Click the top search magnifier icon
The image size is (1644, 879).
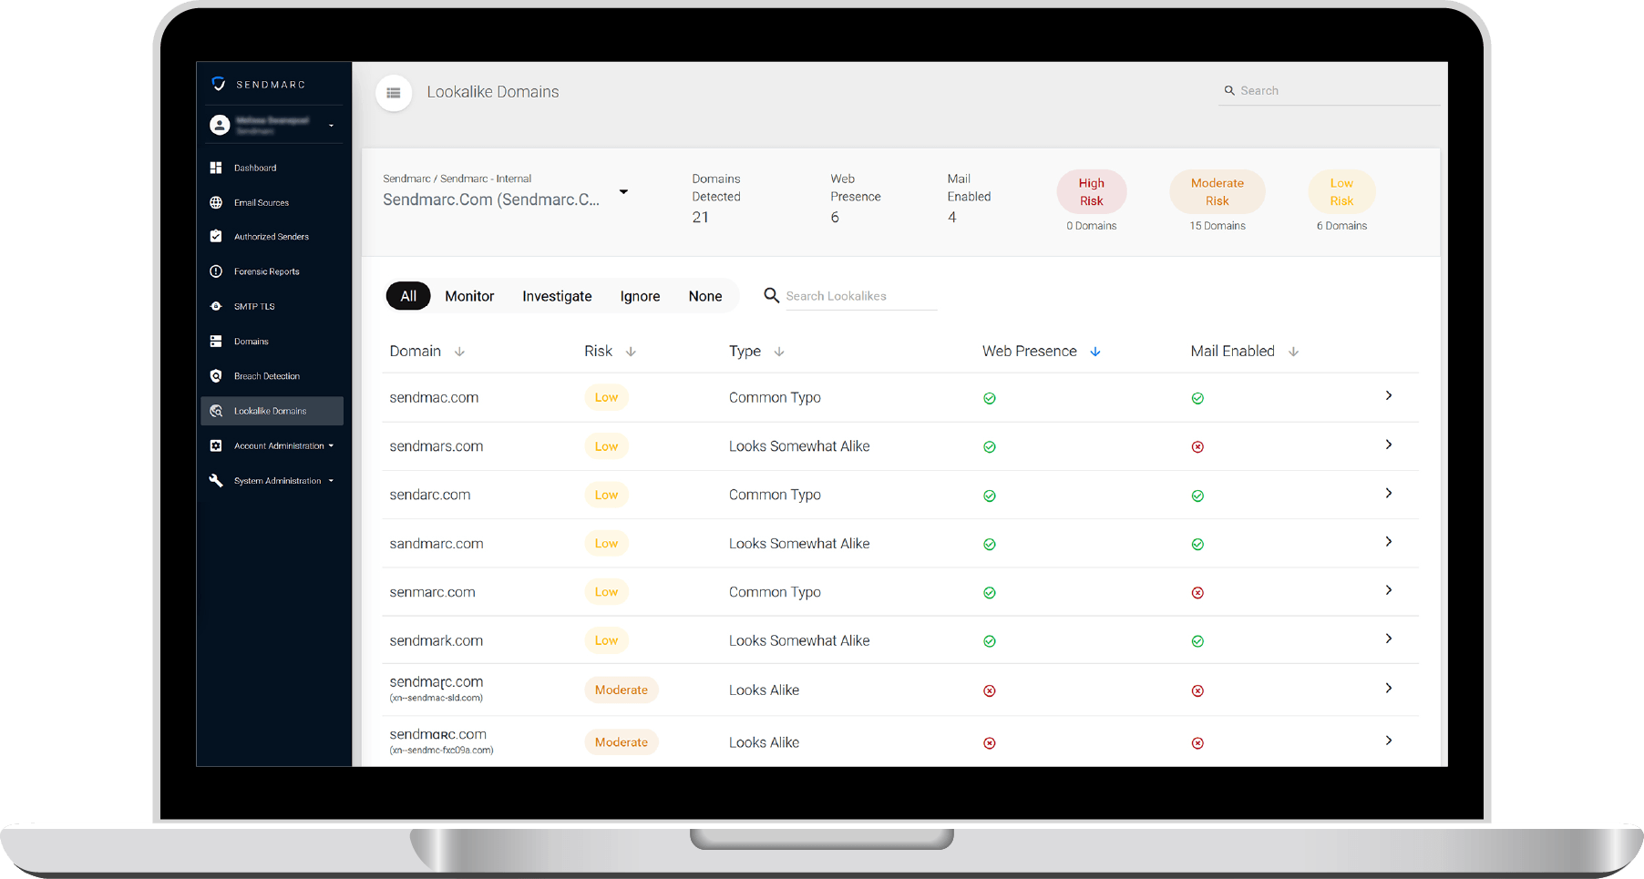[1229, 90]
